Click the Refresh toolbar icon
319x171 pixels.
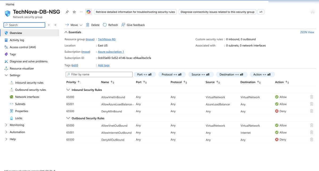105,25
